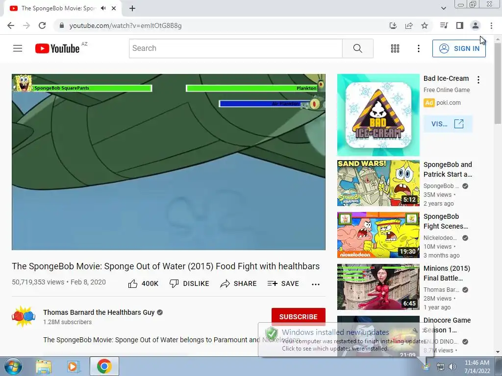Screen dimensions: 502x376
Task: Open Minions (2015) Final Battle title
Action: pos(447,273)
